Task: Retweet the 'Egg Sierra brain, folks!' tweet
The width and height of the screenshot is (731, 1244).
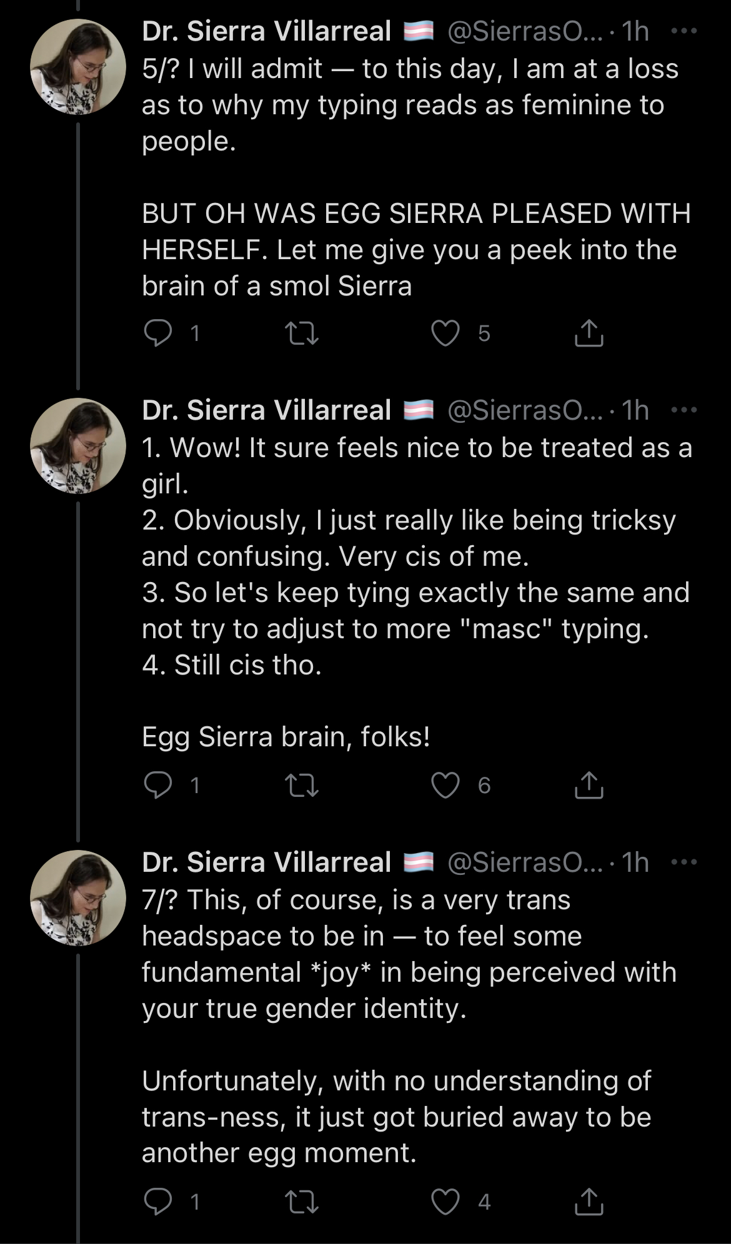Action: tap(302, 785)
